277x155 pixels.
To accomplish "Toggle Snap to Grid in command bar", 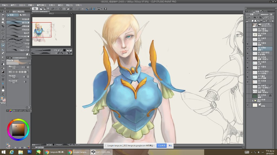I will coord(94,9).
